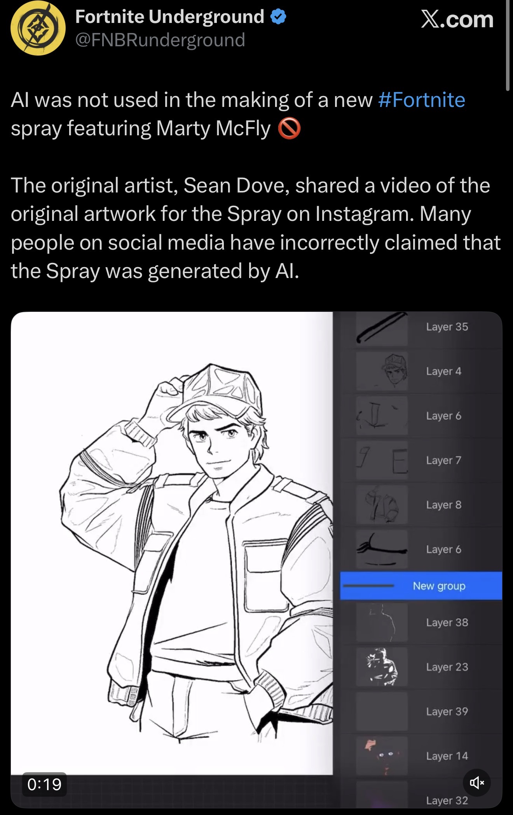This screenshot has width=513, height=815.
Task: Click the Fortnite Underground account name
Action: tap(170, 17)
